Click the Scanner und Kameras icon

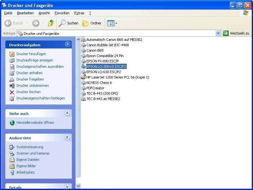12,153
